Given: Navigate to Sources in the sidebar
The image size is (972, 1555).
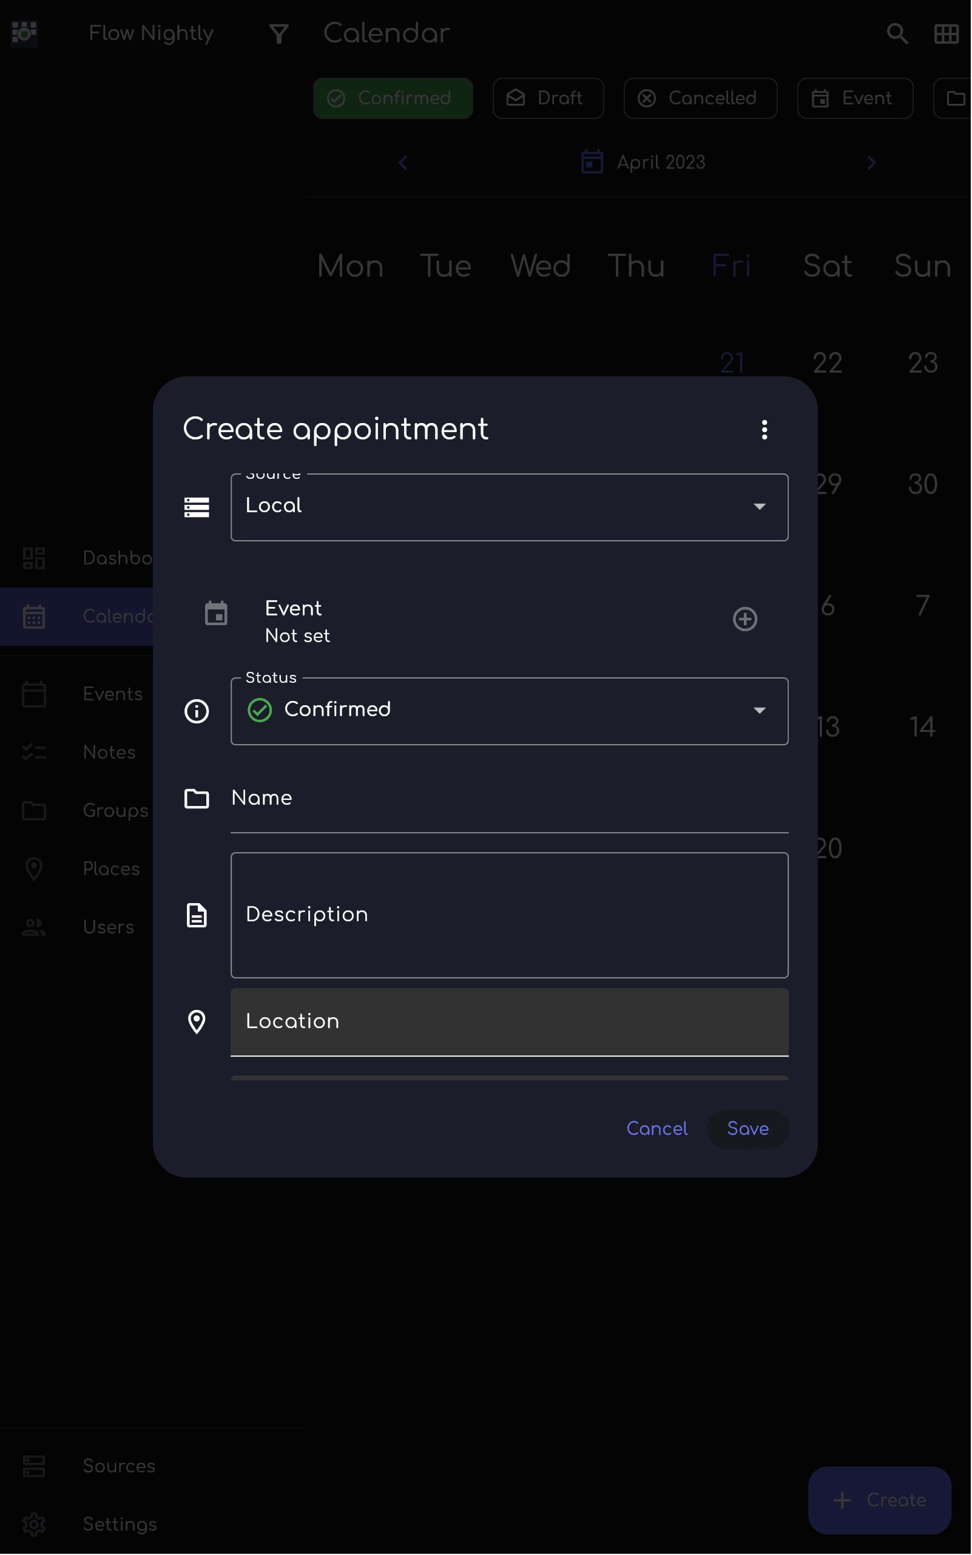Looking at the screenshot, I should 119,1466.
